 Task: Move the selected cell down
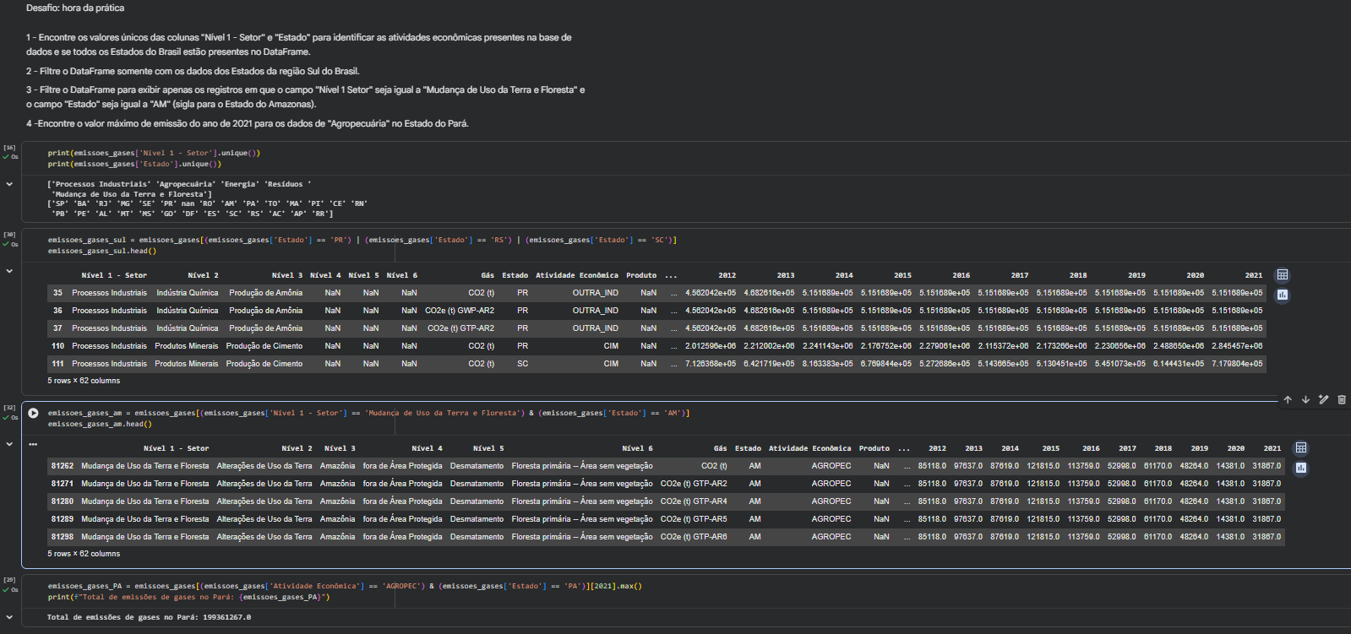click(x=1305, y=400)
